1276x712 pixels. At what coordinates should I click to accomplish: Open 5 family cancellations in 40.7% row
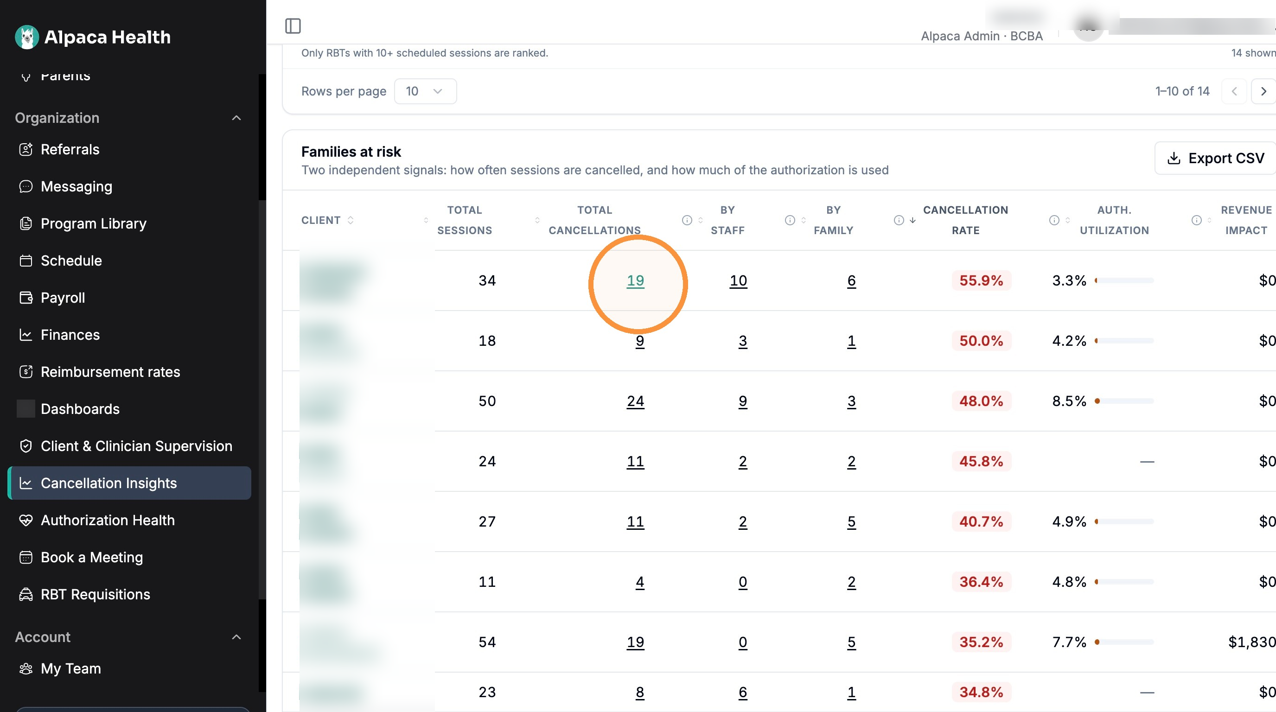(x=851, y=522)
